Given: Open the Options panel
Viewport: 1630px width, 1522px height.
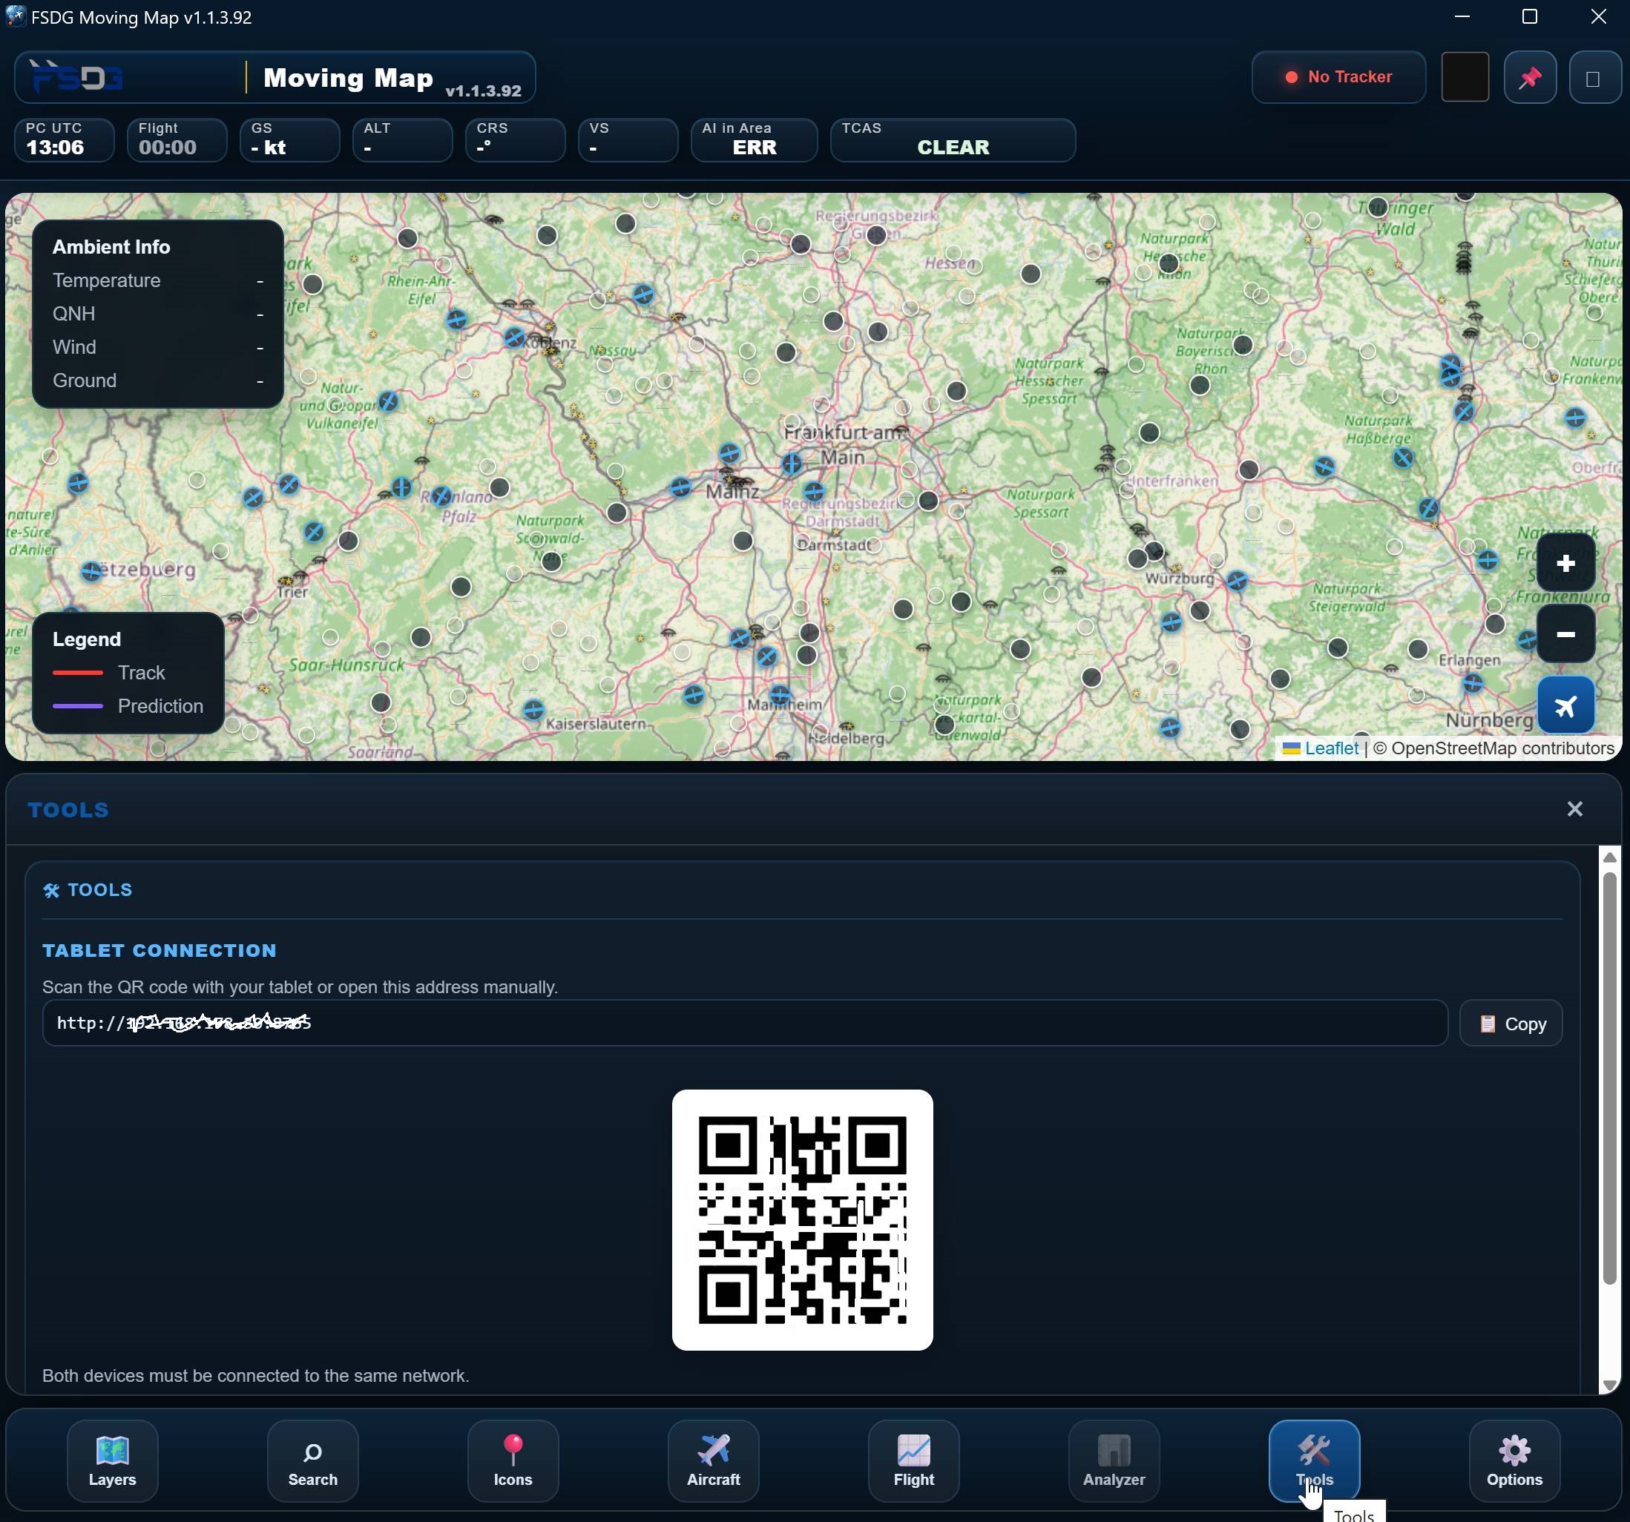Looking at the screenshot, I should tap(1514, 1460).
